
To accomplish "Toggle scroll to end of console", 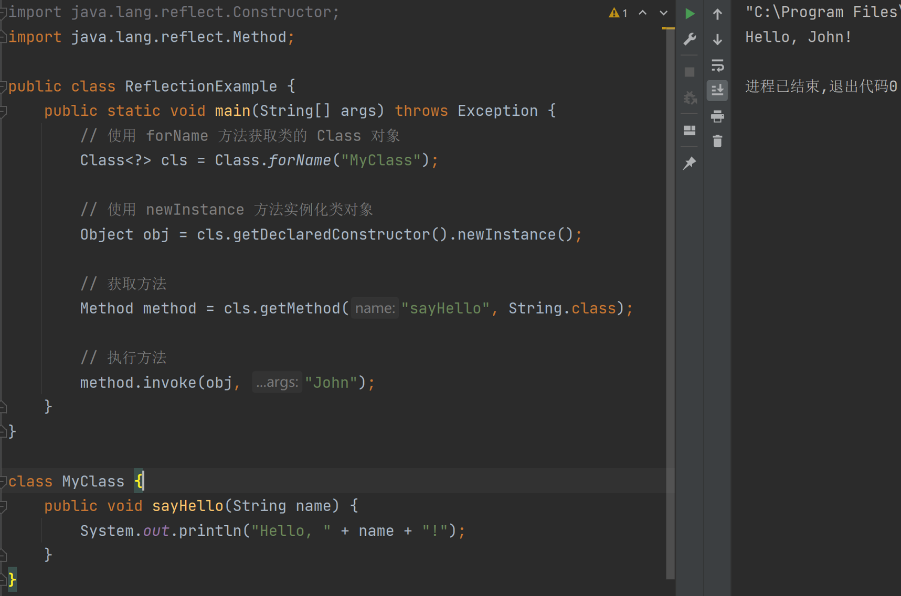I will (717, 90).
